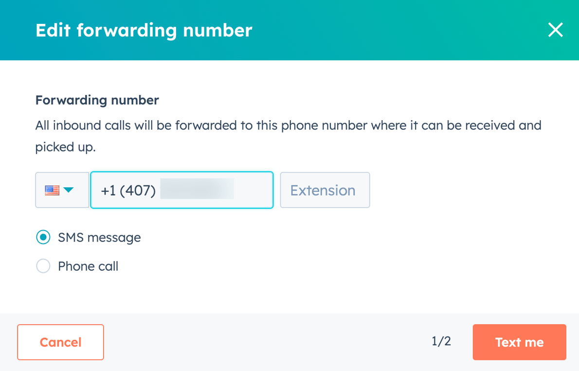This screenshot has height=371, width=579.
Task: Click the flag dropdown to change country
Action: point(62,190)
